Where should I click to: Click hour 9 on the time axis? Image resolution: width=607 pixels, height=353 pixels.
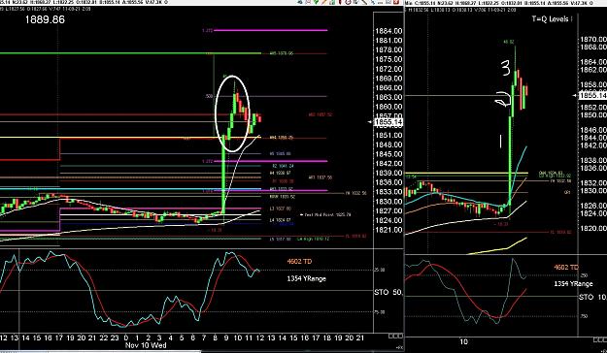(226, 337)
